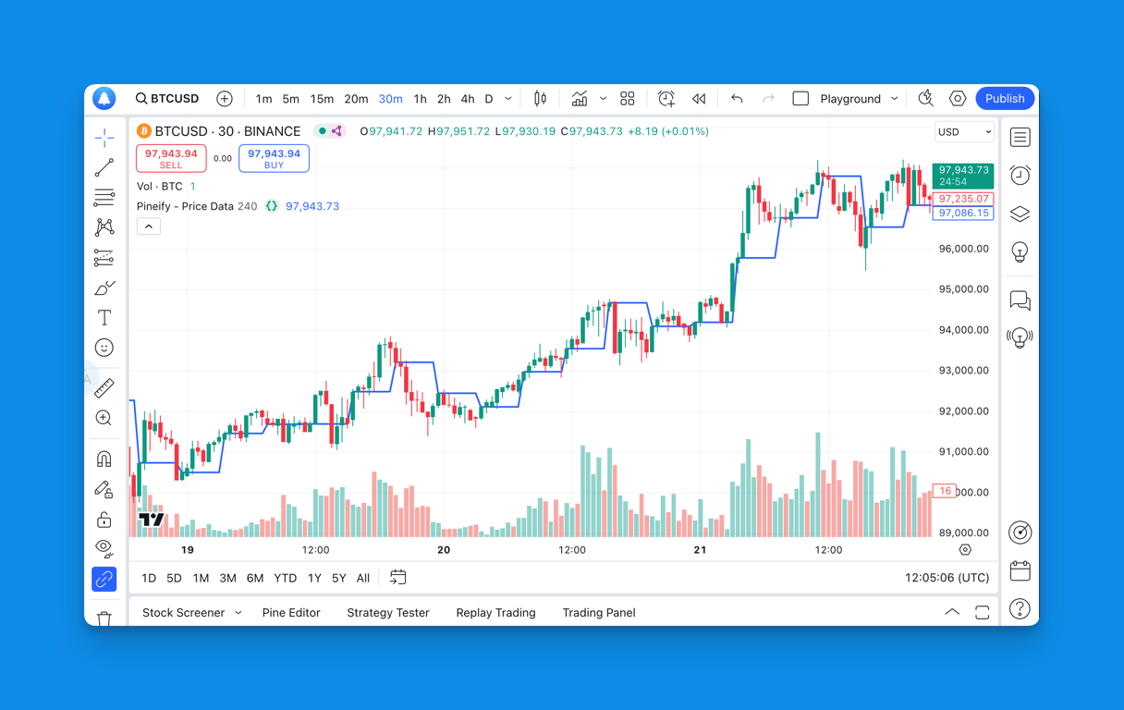Viewport: 1124px width, 710px height.
Task: Open the alerts clock icon in right sidebar
Action: point(1020,176)
